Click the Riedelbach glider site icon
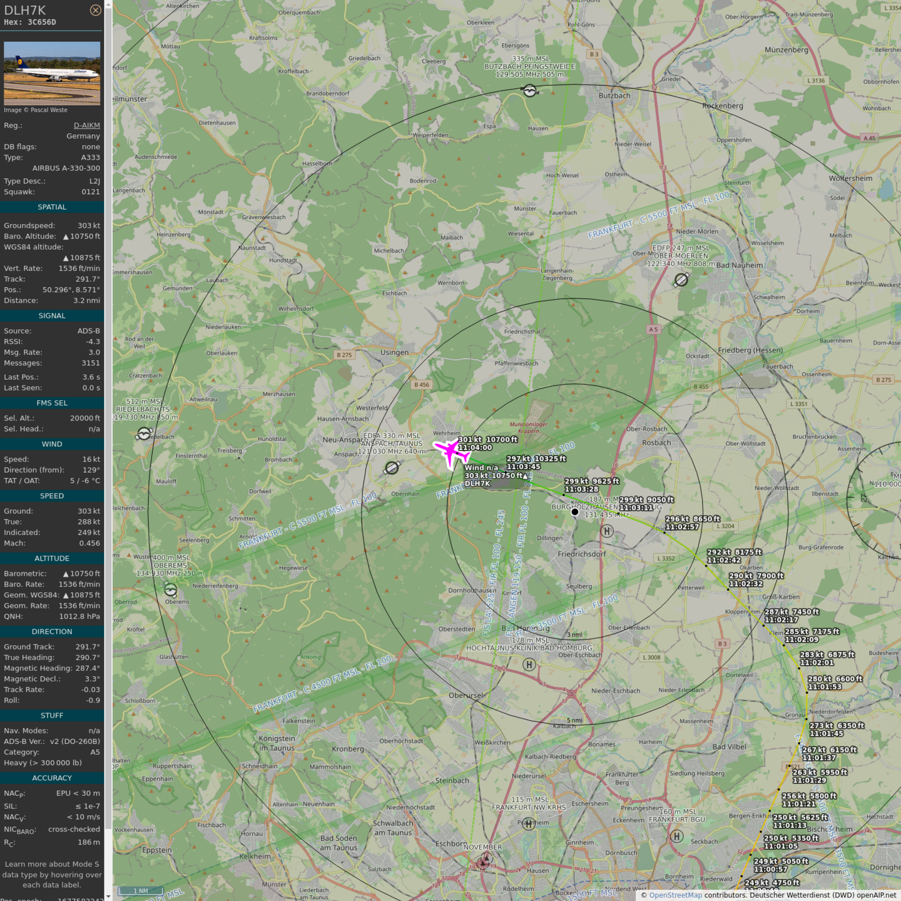Viewport: 901px width, 901px height. coord(145,433)
